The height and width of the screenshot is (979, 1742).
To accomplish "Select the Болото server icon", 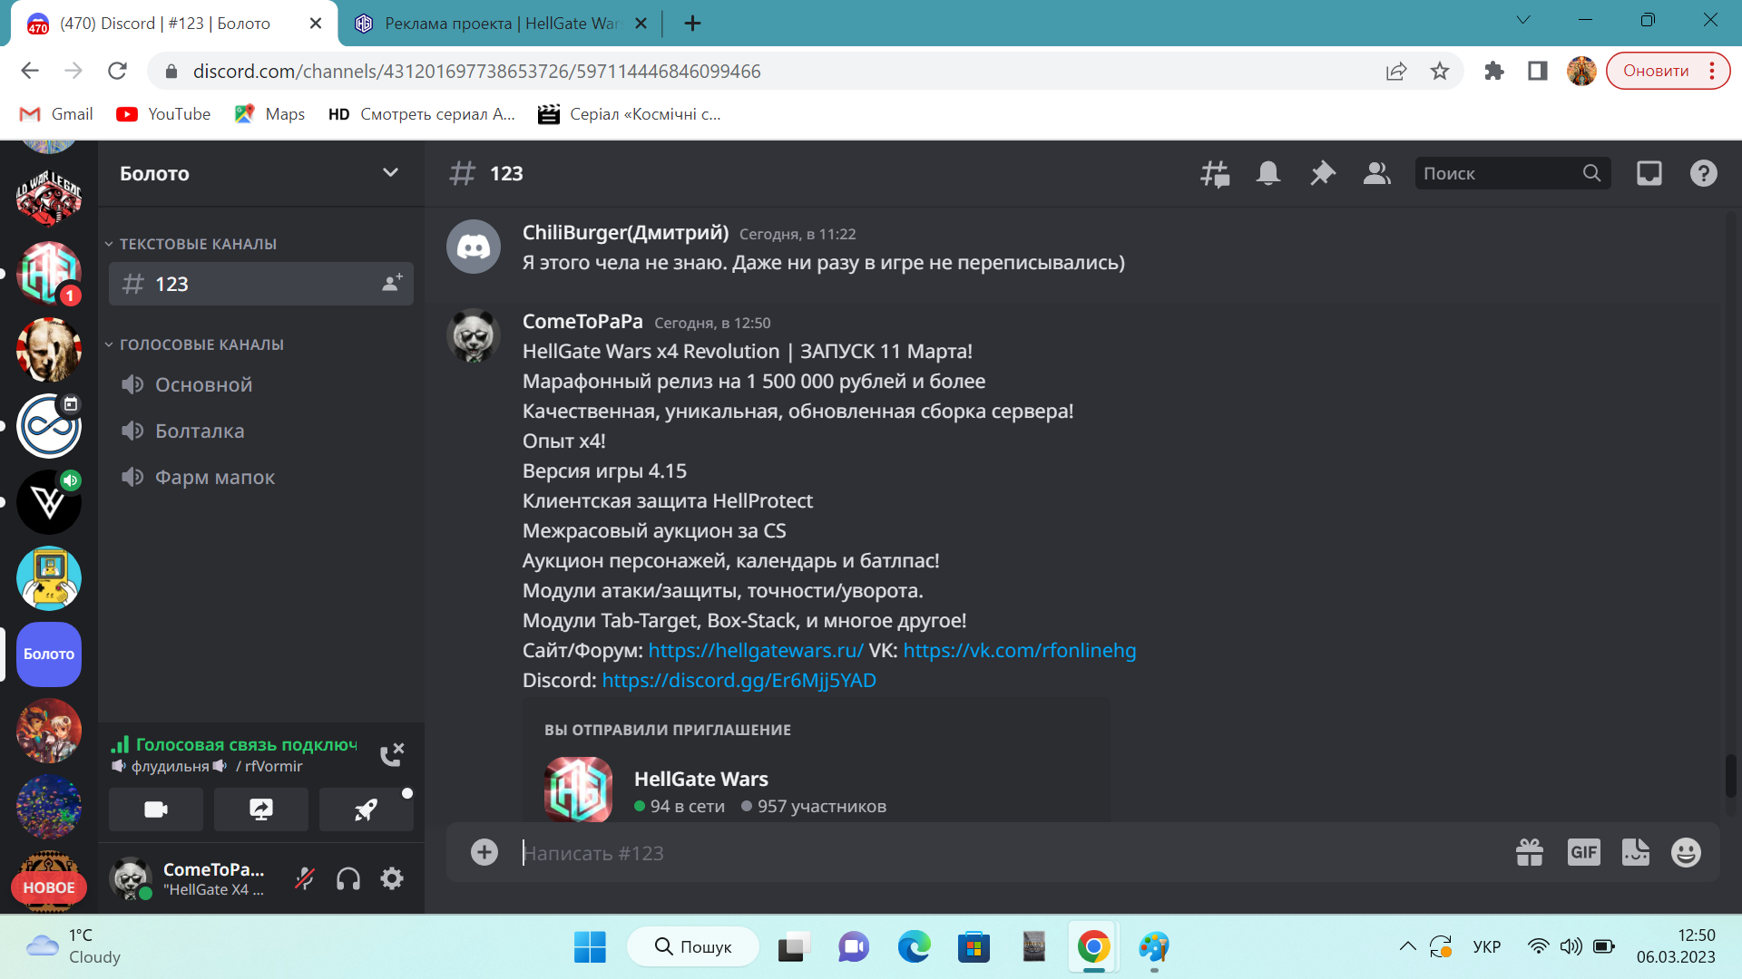I will click(x=49, y=654).
